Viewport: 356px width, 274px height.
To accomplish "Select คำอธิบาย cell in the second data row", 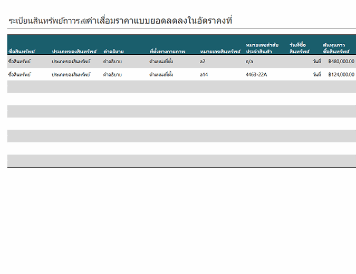I will [x=112, y=75].
